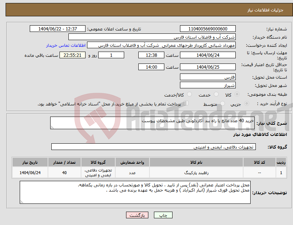Select the کالا/خدمت radio button
The height and width of the screenshot is (225, 293).
190,94
